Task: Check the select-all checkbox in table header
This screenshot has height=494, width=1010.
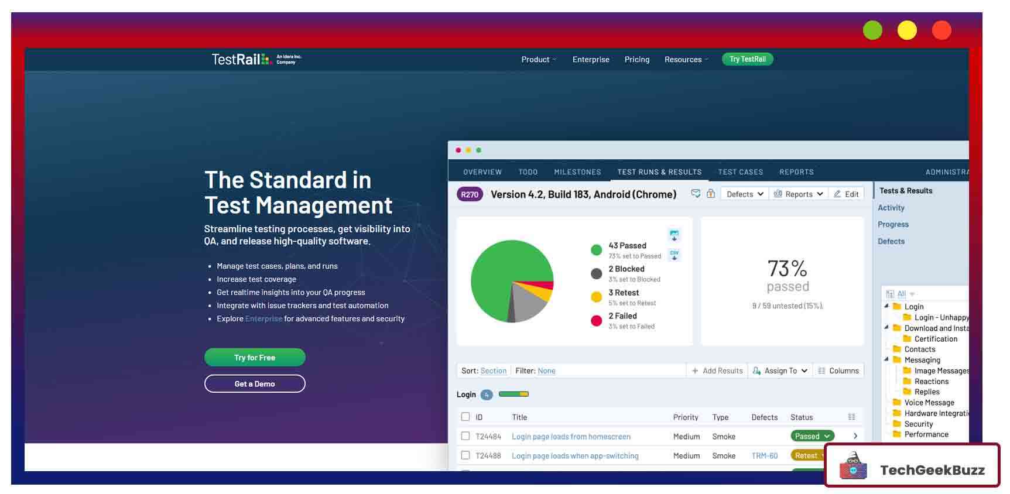Action: 465,417
